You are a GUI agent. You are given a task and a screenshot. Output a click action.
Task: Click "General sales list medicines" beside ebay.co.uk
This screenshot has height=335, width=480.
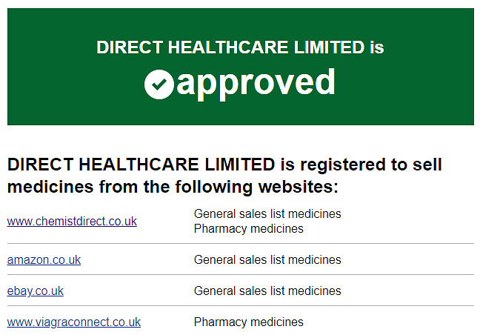267,291
